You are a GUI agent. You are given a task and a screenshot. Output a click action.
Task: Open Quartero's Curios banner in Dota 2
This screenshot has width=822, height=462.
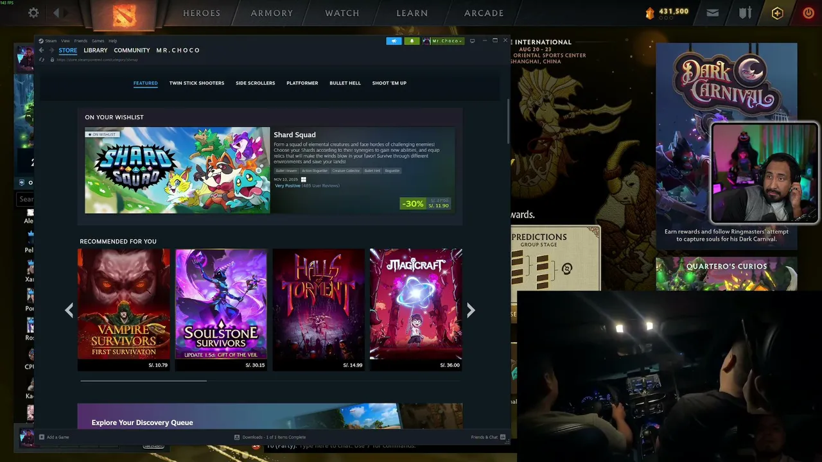726,274
